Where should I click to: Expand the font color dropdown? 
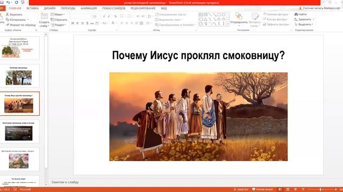click(117, 23)
